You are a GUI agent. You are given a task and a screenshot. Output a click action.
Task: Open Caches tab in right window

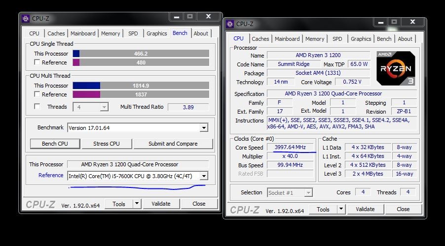[260, 39]
